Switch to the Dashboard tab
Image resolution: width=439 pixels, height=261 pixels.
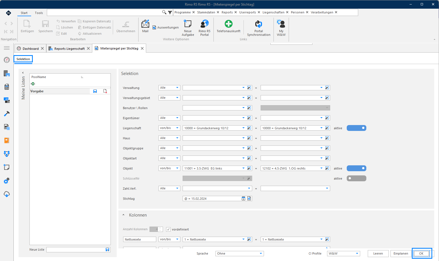point(30,48)
